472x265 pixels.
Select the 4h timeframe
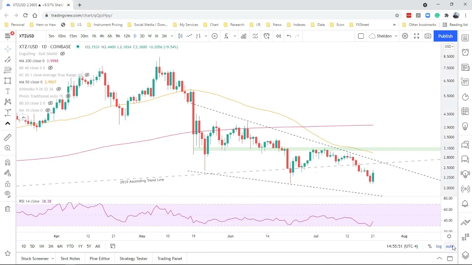(x=102, y=36)
